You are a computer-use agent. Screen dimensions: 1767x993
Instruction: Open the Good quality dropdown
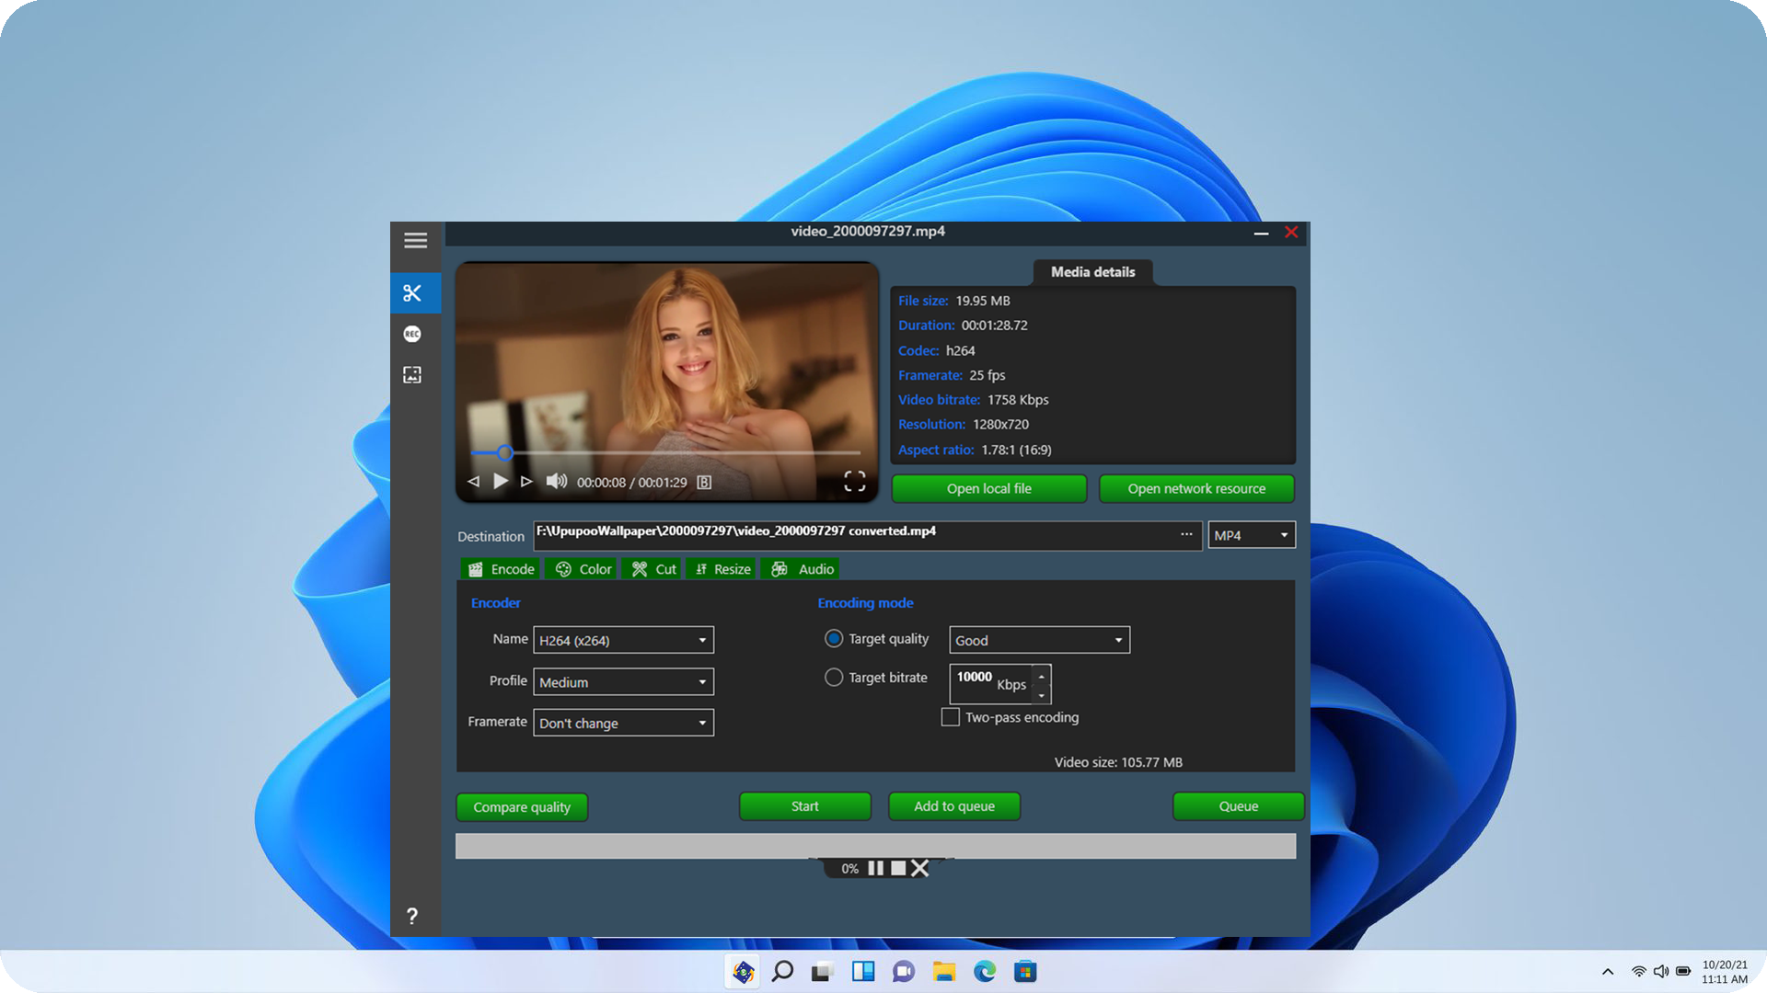(1039, 640)
